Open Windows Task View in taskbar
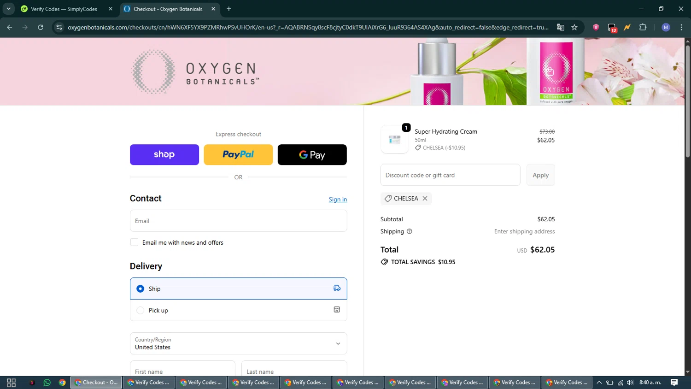This screenshot has width=691, height=389. click(11, 383)
